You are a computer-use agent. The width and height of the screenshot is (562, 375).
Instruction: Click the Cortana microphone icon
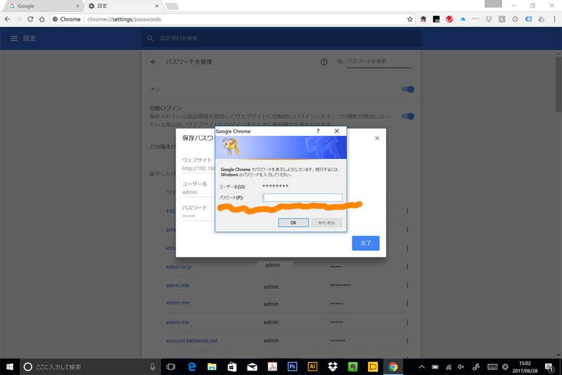point(153,367)
